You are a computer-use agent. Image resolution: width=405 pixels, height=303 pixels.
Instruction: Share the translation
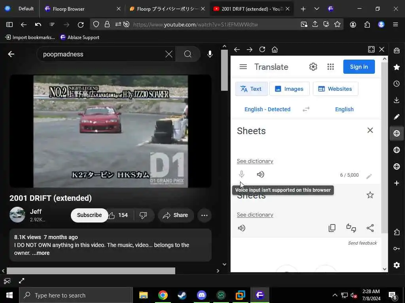[x=370, y=228]
